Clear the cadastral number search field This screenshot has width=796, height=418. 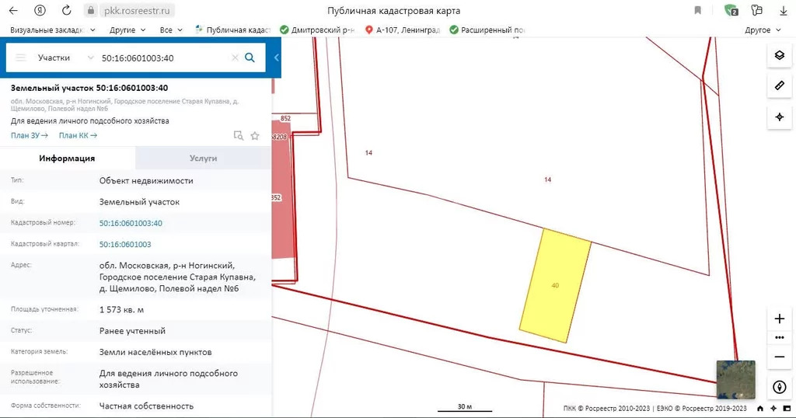pos(235,57)
